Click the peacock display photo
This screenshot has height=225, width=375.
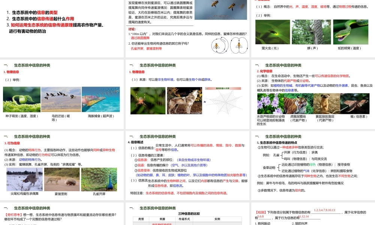pyautogui.click(x=99, y=179)
